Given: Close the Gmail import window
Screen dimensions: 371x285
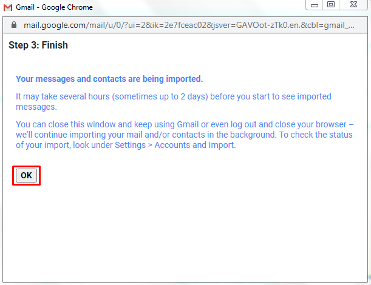Looking at the screenshot, I should click(x=353, y=5).
